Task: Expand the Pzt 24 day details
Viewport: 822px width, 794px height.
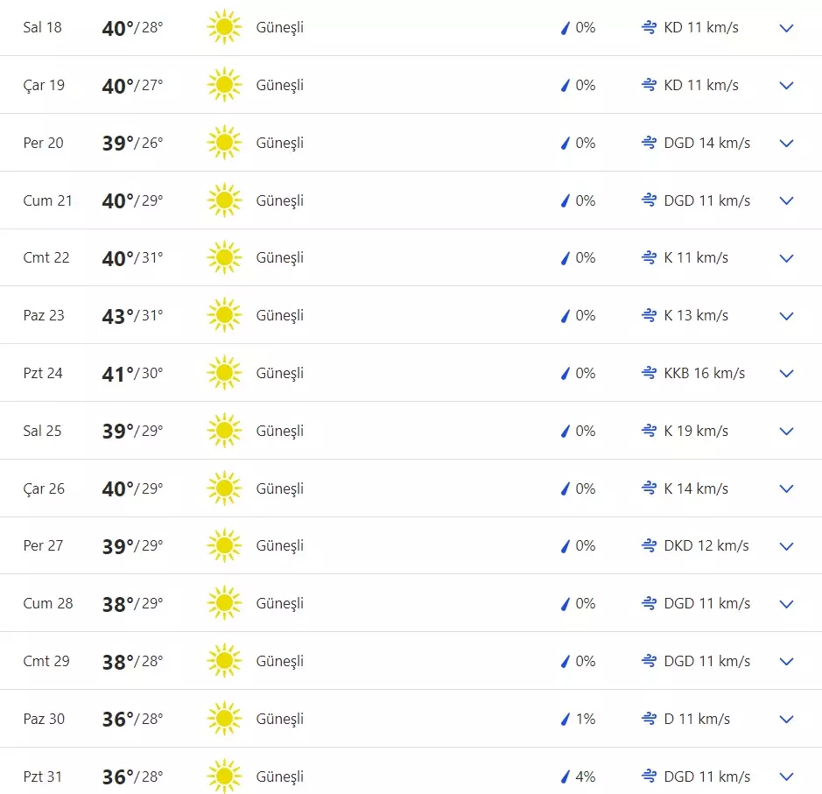Action: point(786,374)
